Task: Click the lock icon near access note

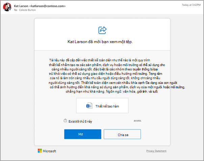Action: tap(65, 121)
